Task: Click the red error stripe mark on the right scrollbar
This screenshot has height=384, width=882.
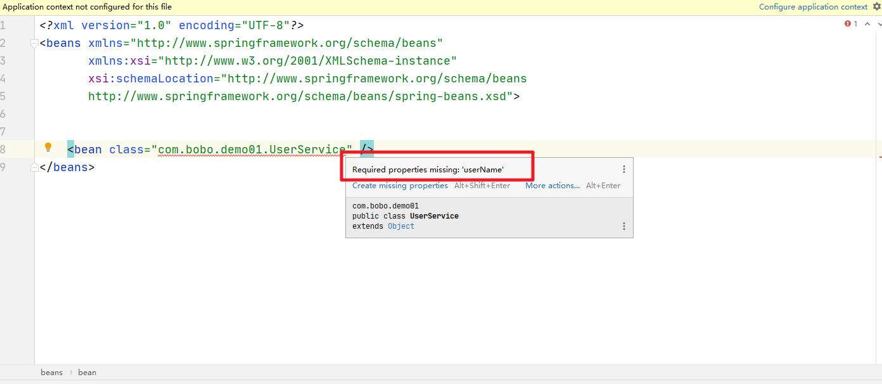Action: click(880, 156)
